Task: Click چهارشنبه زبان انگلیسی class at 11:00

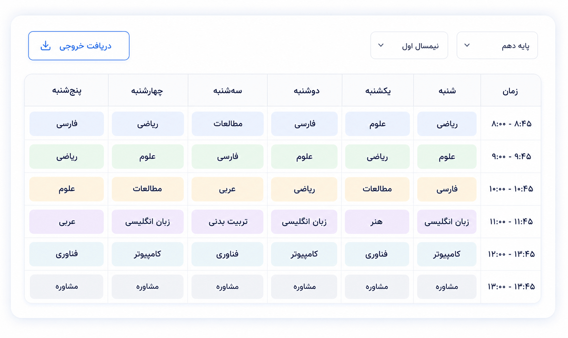Action: coord(148,222)
